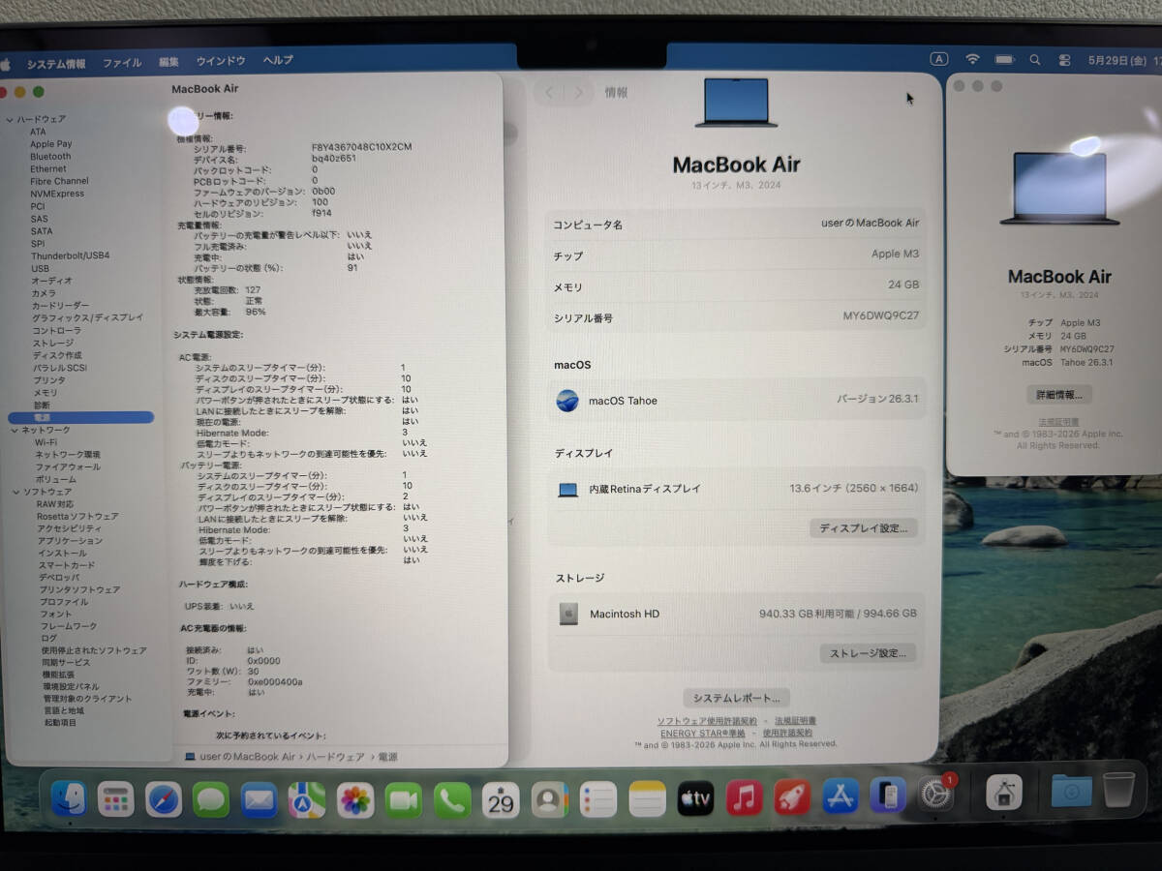This screenshot has height=871, width=1162.
Task: Open Photos from the Dock
Action: point(355,799)
